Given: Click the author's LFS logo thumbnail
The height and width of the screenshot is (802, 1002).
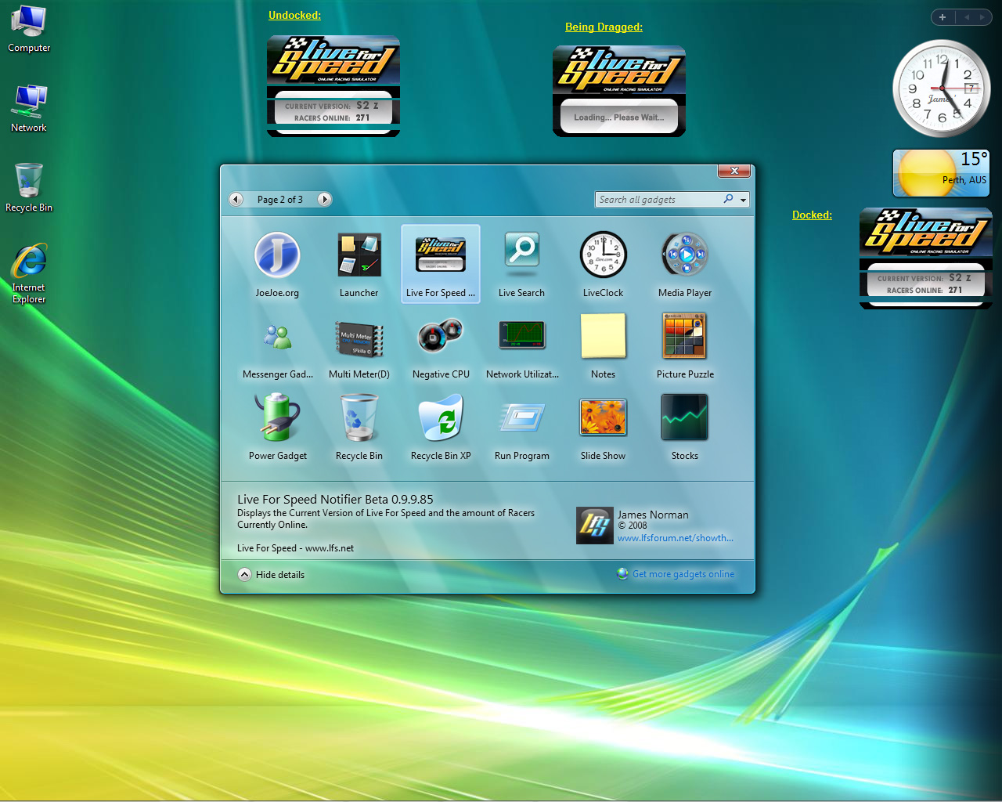Looking at the screenshot, I should coord(595,526).
